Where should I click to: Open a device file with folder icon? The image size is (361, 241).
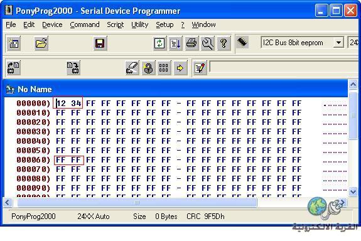click(41, 43)
